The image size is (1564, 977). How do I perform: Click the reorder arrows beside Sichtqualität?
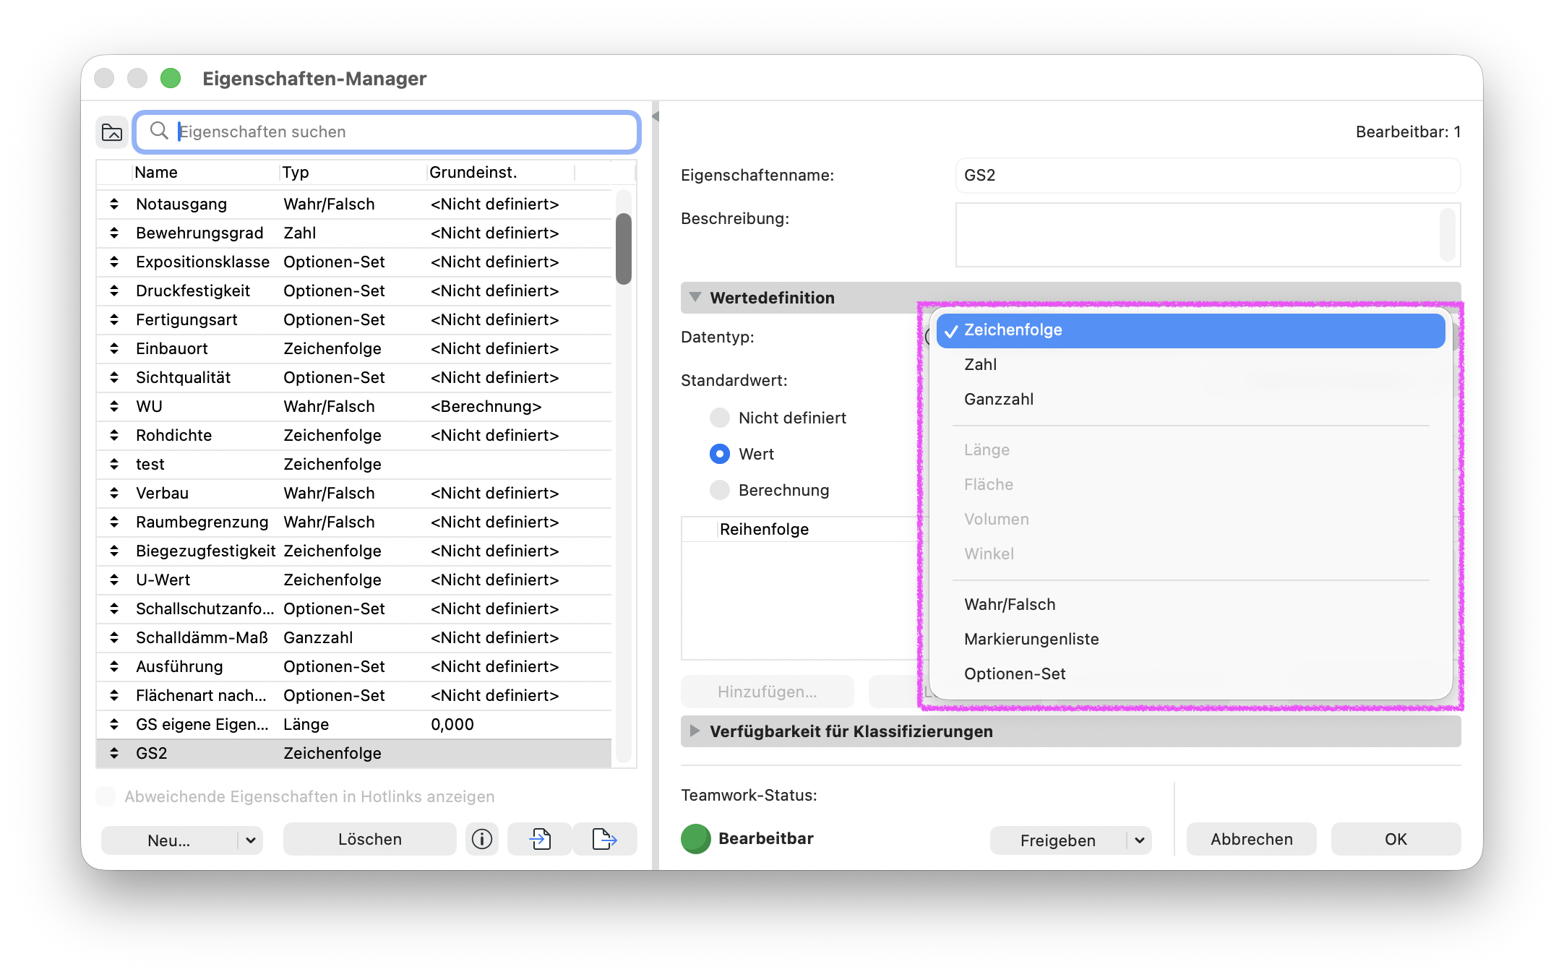pyautogui.click(x=114, y=377)
